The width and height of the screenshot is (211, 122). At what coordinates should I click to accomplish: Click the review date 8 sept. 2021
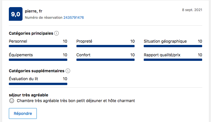click(192, 10)
